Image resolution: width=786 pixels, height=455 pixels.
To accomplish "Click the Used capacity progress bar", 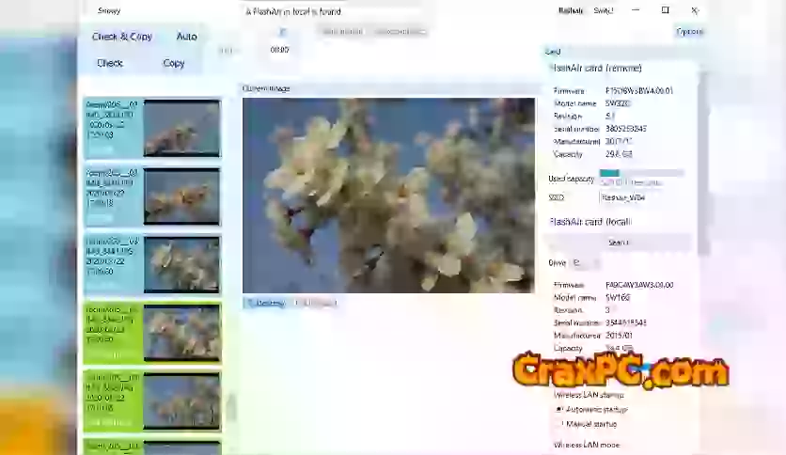I will click(x=641, y=173).
